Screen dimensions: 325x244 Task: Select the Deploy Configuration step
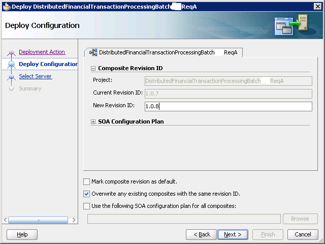[48, 64]
